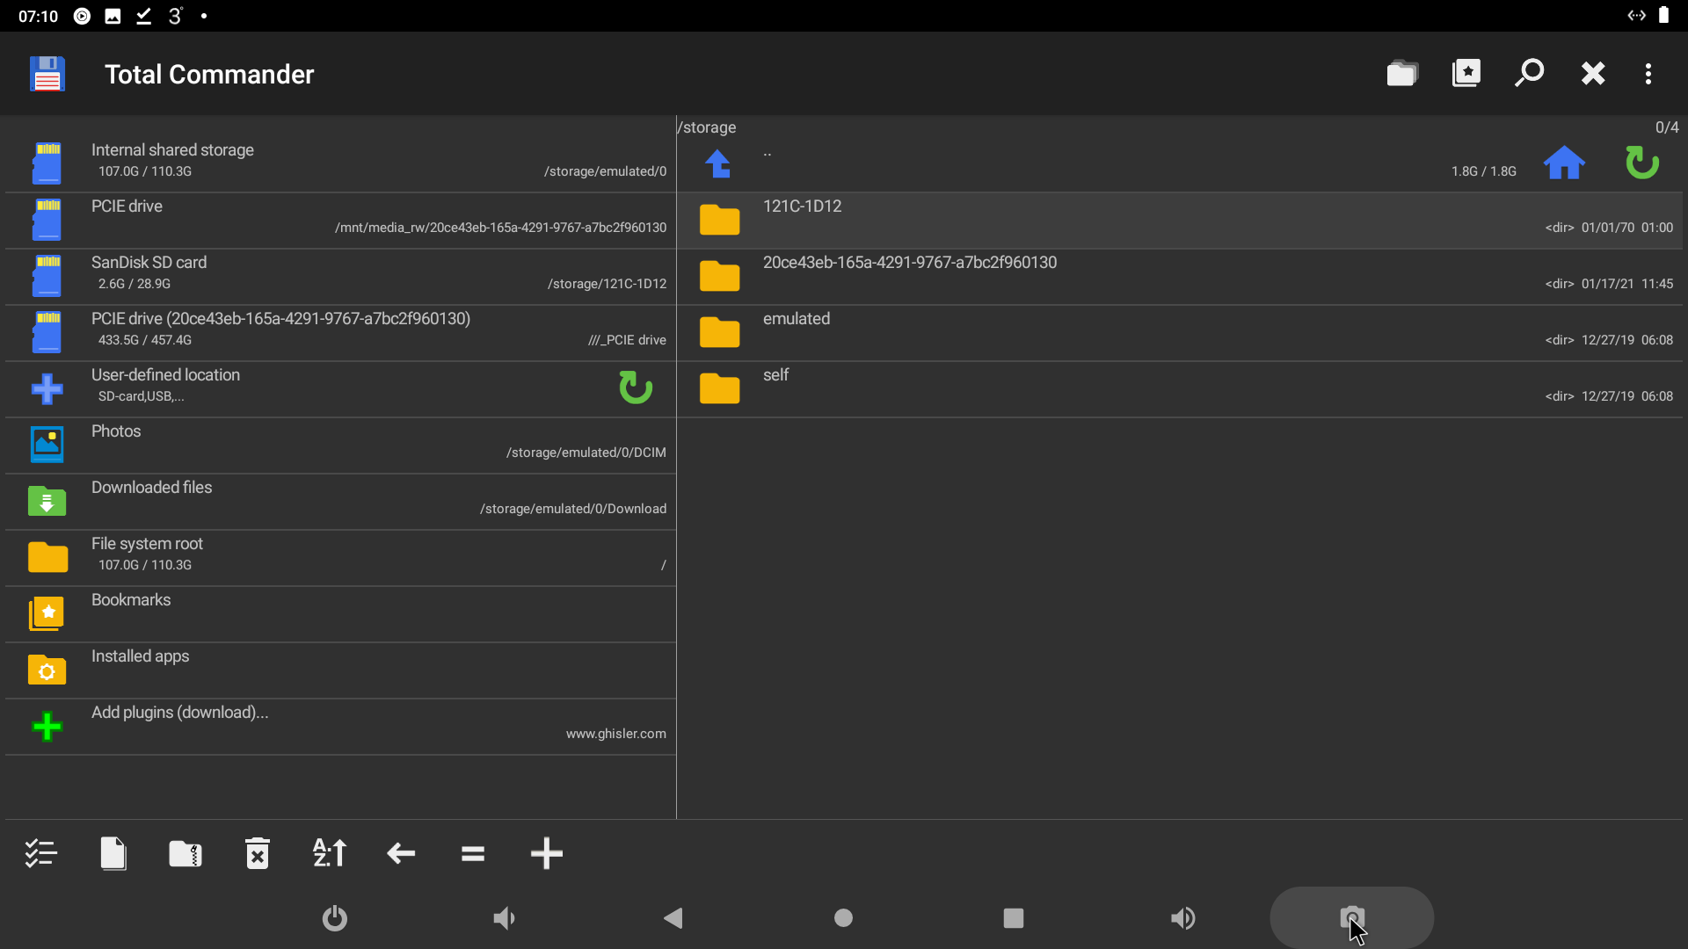The height and width of the screenshot is (949, 1688).
Task: Select Add plugins (download)... entry
Action: tap(340, 727)
